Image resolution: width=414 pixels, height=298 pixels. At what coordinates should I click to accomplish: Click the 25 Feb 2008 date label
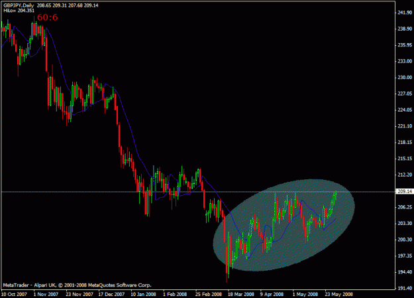click(209, 294)
